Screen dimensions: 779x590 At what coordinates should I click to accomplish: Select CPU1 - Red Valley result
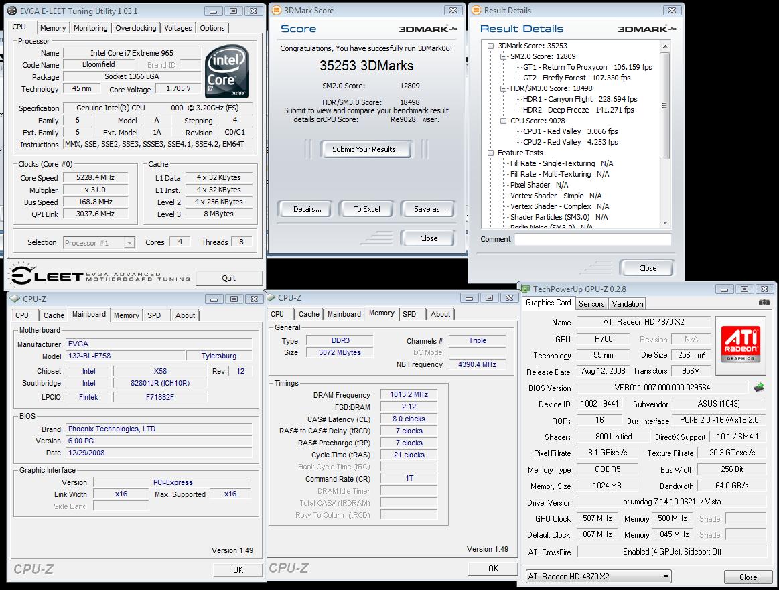pyautogui.click(x=570, y=132)
